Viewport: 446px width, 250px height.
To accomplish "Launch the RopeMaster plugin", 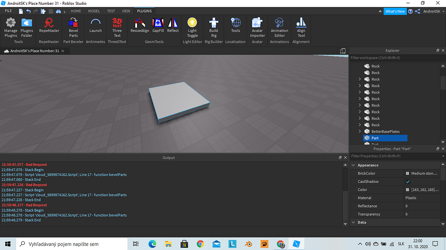I will click(49, 25).
